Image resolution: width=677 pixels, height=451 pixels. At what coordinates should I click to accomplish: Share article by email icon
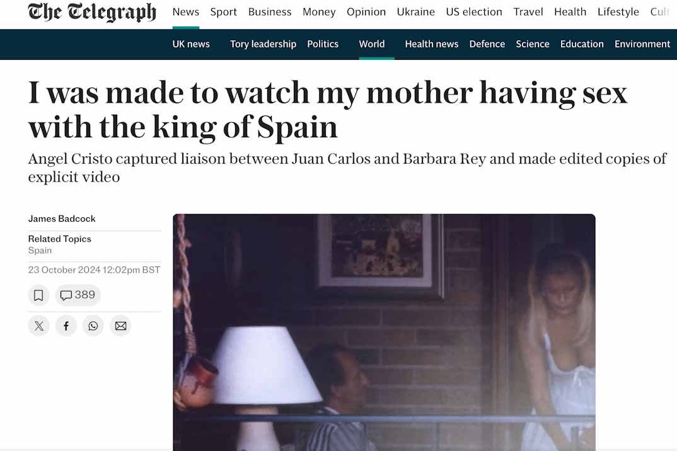pyautogui.click(x=120, y=326)
